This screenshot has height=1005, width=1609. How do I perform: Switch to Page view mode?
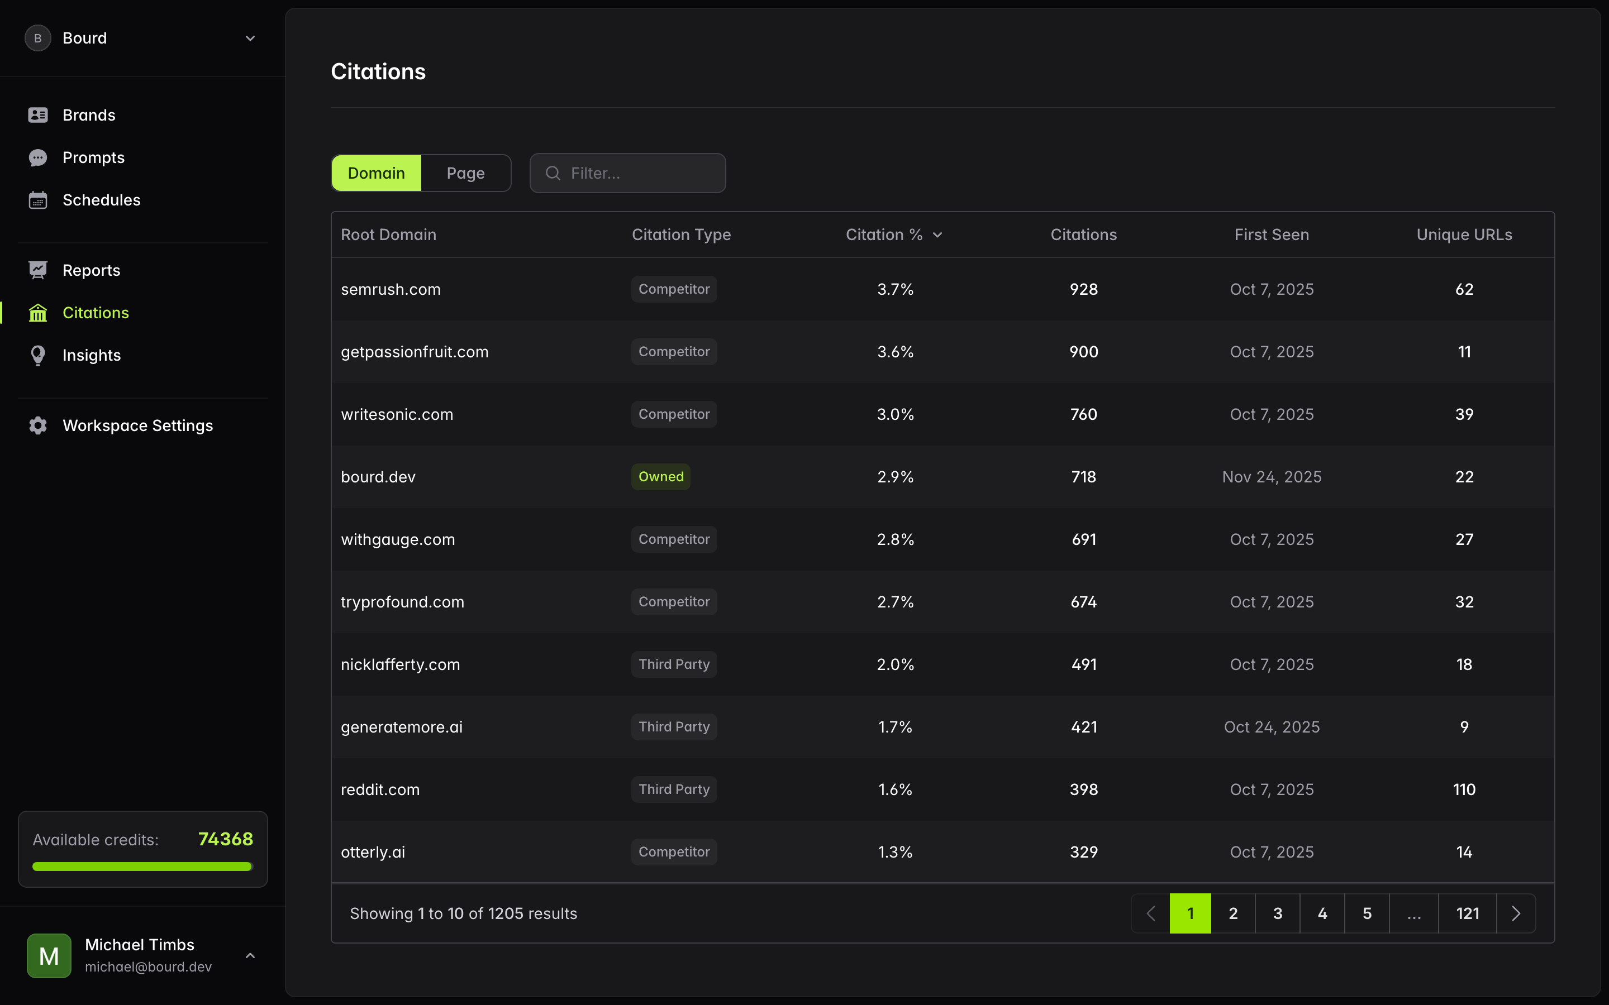466,173
